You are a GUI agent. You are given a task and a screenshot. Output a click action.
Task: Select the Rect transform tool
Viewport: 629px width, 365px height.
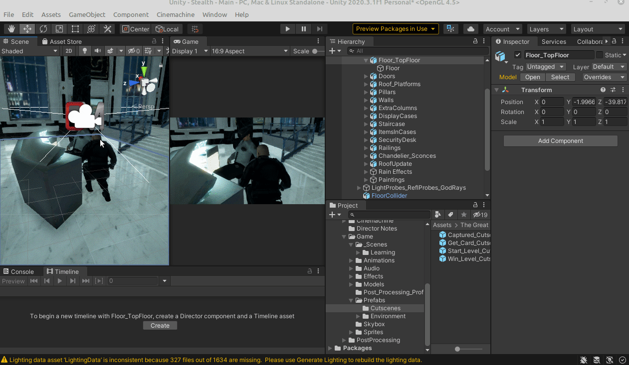[75, 29]
